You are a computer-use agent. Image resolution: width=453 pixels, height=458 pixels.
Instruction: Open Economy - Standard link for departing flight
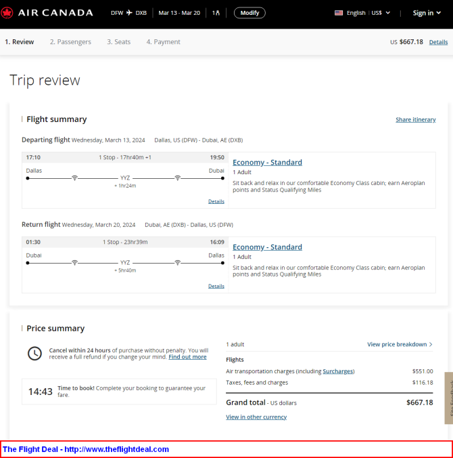pyautogui.click(x=267, y=163)
